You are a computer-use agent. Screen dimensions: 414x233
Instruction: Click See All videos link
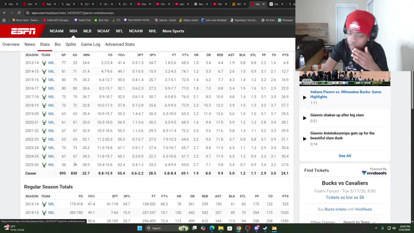[345, 156]
